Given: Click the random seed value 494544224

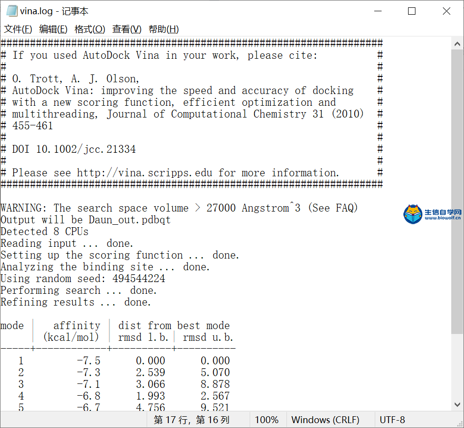Looking at the screenshot, I should (139, 279).
